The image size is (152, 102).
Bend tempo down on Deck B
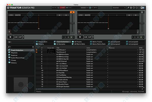129,15
